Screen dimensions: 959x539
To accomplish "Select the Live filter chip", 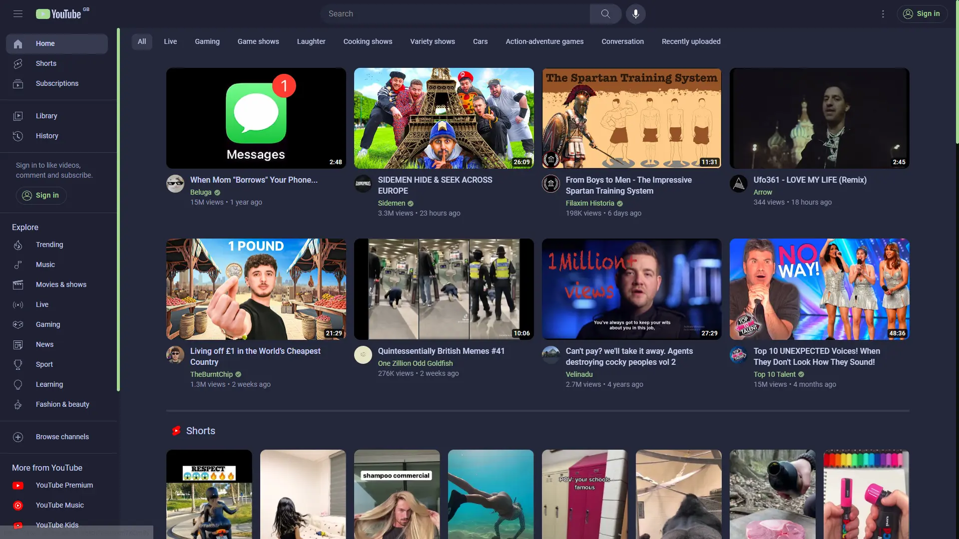I will tap(170, 41).
